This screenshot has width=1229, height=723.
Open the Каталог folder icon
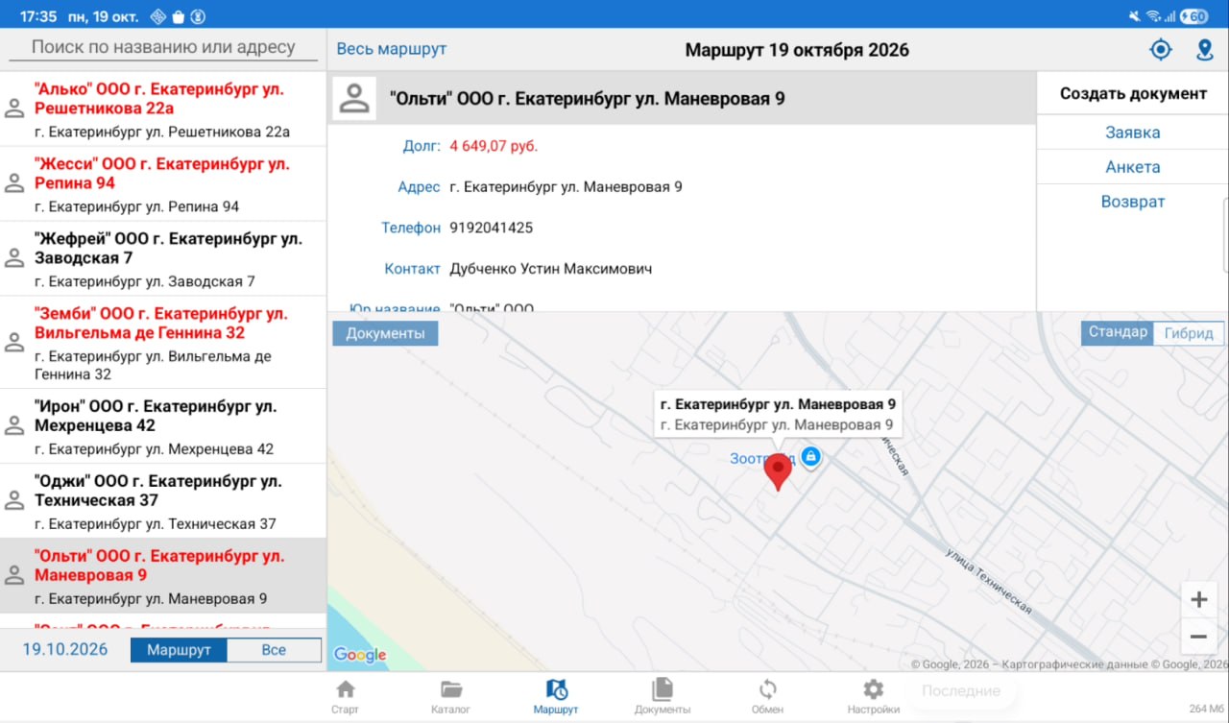pyautogui.click(x=451, y=689)
